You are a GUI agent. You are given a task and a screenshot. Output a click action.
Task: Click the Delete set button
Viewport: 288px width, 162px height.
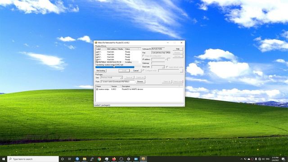click(140, 77)
